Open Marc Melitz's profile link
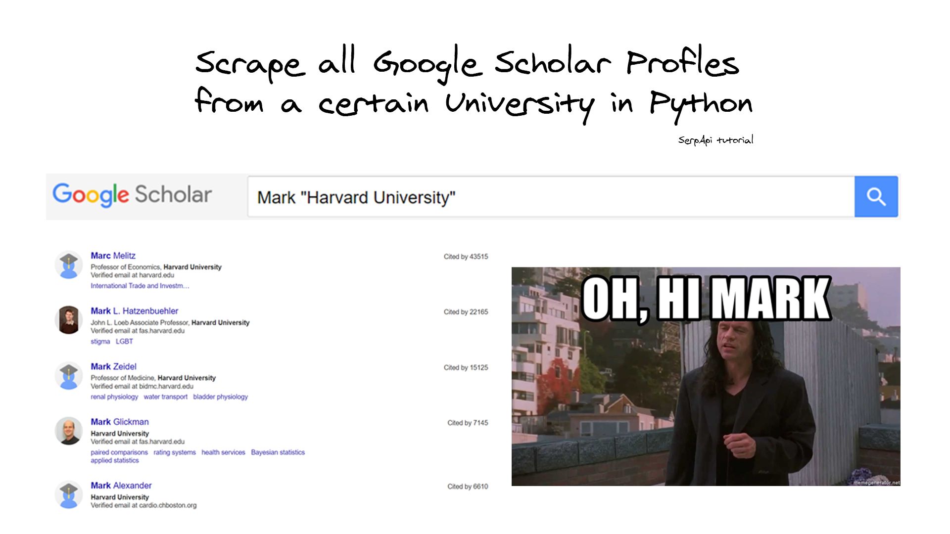Screen dimensions: 950x534 click(x=113, y=256)
